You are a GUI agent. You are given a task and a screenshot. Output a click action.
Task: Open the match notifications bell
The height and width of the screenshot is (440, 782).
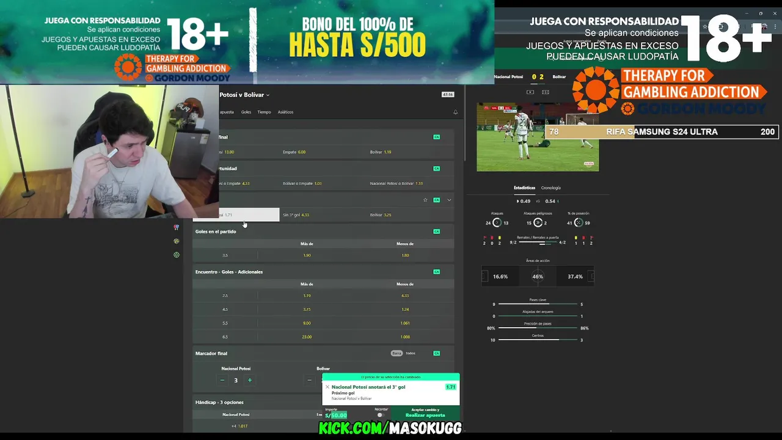(455, 112)
